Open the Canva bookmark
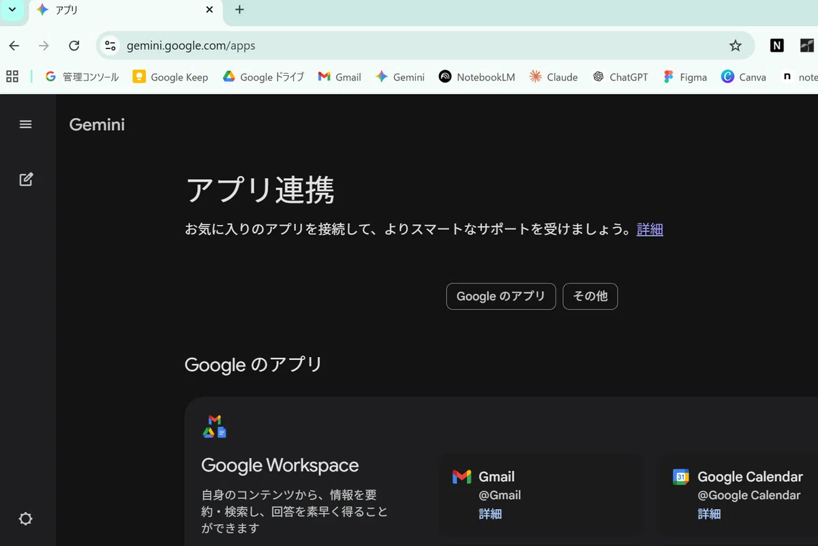 [x=744, y=77]
